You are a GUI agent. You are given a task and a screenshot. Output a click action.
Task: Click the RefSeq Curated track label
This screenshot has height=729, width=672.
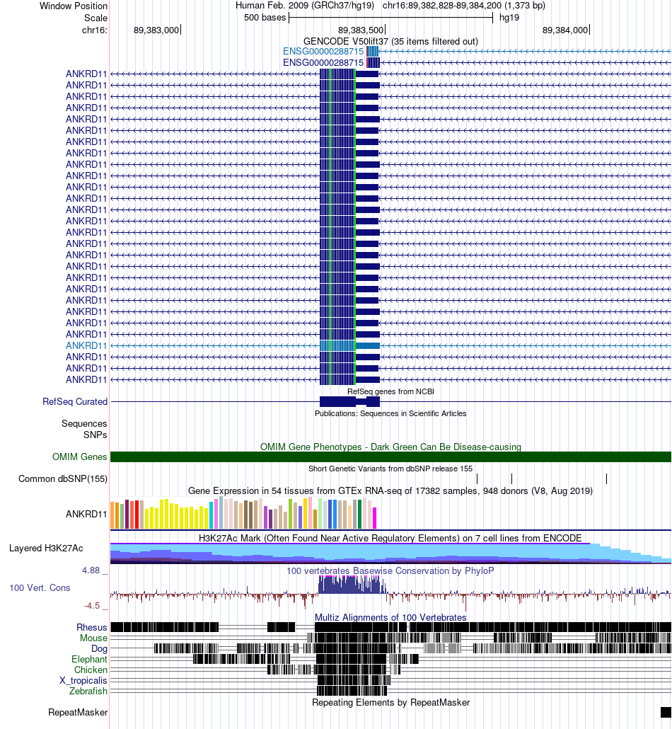click(x=75, y=402)
